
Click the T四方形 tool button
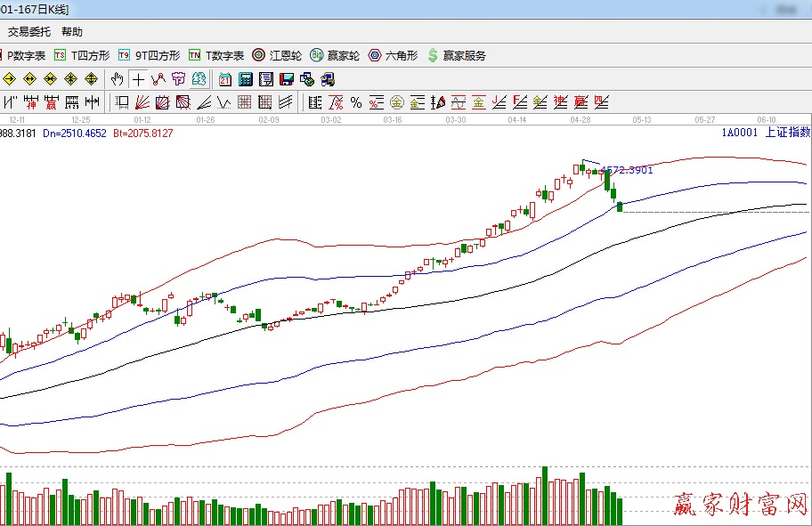pyautogui.click(x=82, y=55)
